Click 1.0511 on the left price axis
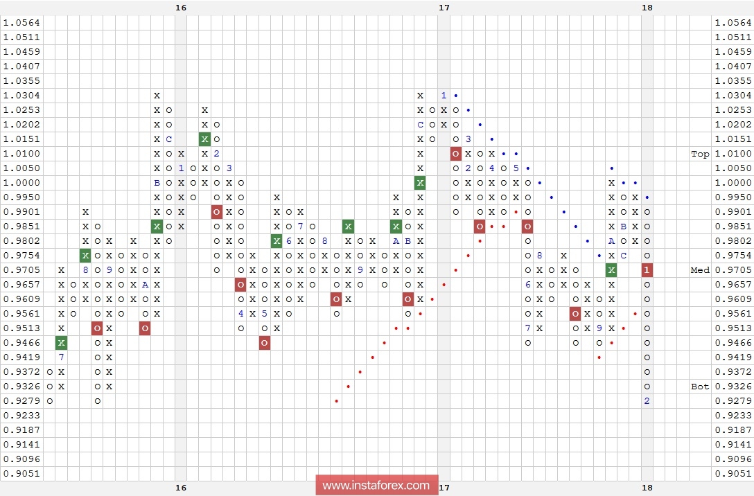The image size is (754, 496). click(21, 37)
